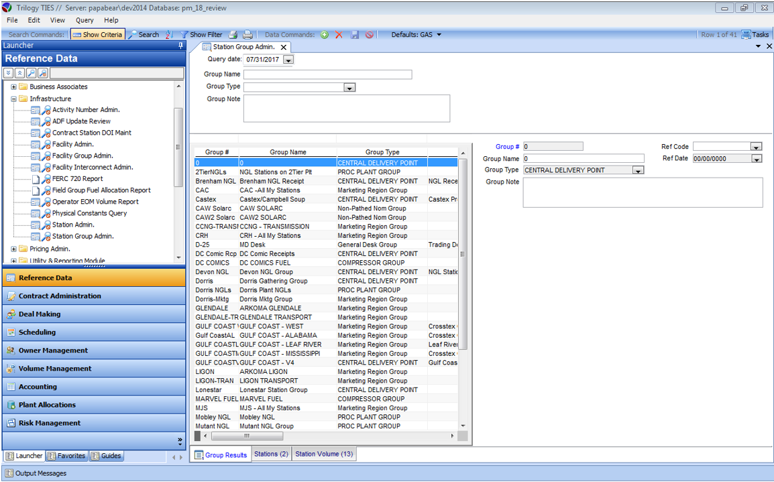This screenshot has height=482, width=774.
Task: Click the red X delete icon
Action: (339, 35)
